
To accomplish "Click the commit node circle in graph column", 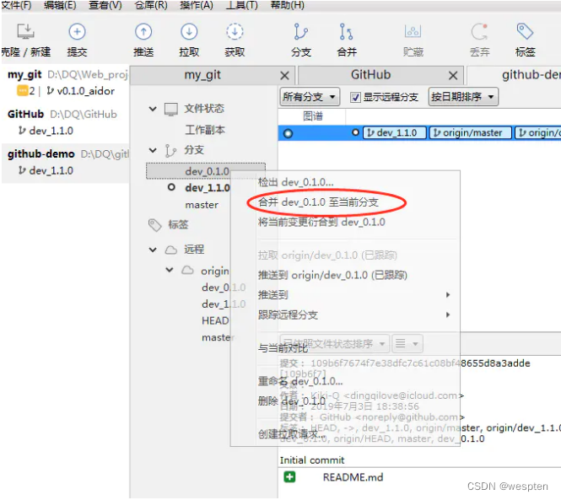I will pyautogui.click(x=288, y=133).
